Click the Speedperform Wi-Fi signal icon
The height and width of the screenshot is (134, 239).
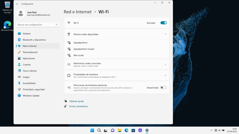69,43
